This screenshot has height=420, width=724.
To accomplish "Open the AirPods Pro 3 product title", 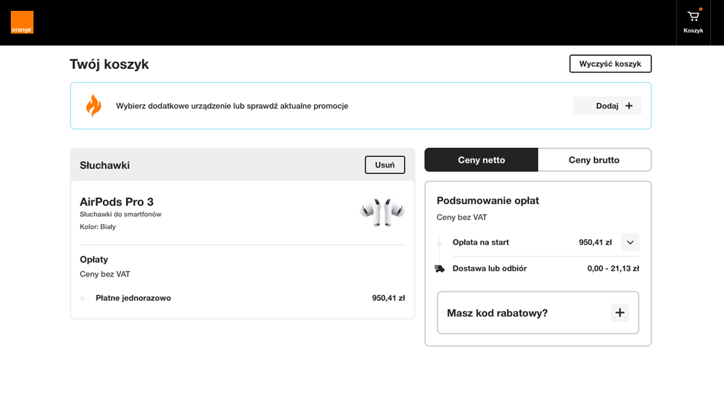I will [x=116, y=202].
